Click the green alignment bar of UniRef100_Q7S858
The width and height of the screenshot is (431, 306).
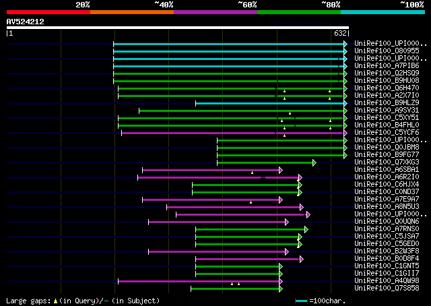(x=235, y=289)
